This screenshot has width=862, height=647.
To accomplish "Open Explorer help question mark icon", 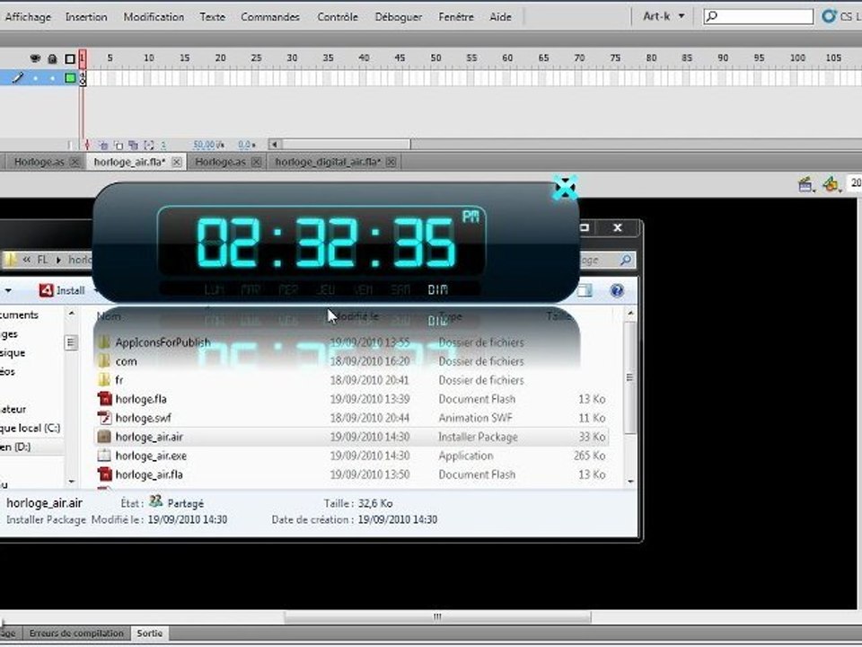I will [x=617, y=290].
